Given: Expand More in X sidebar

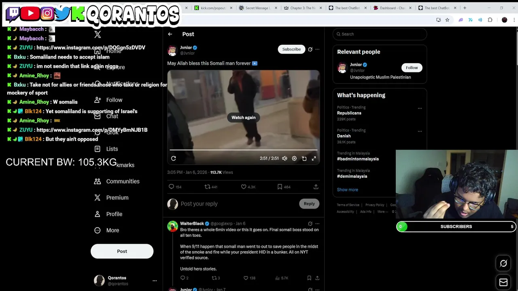Looking at the screenshot, I should click(106, 230).
